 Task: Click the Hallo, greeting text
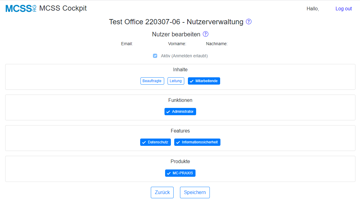pos(313,9)
